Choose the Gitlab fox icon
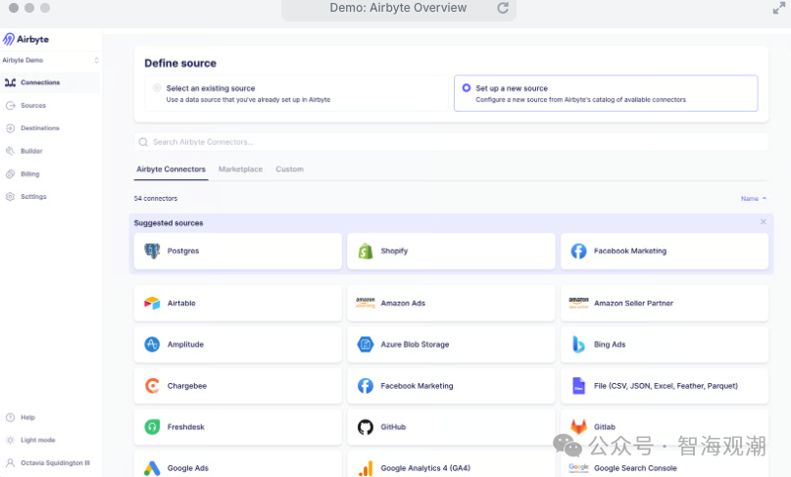 (578, 427)
